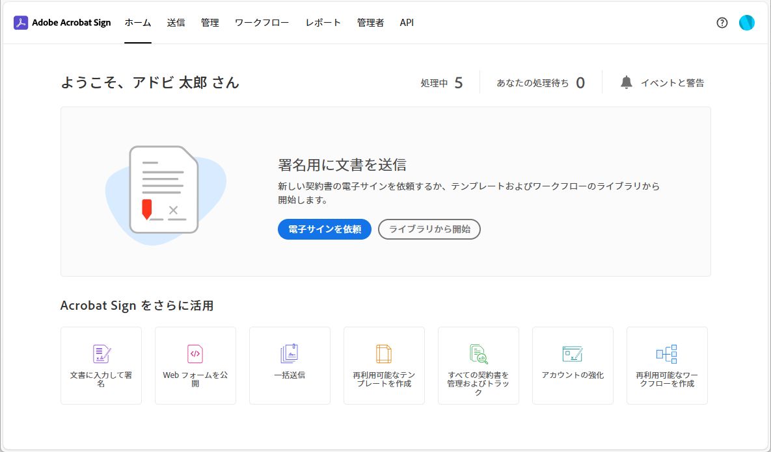Select the 再利用可能なワークフローを作成 card label
This screenshot has width=771, height=452.
(x=667, y=379)
